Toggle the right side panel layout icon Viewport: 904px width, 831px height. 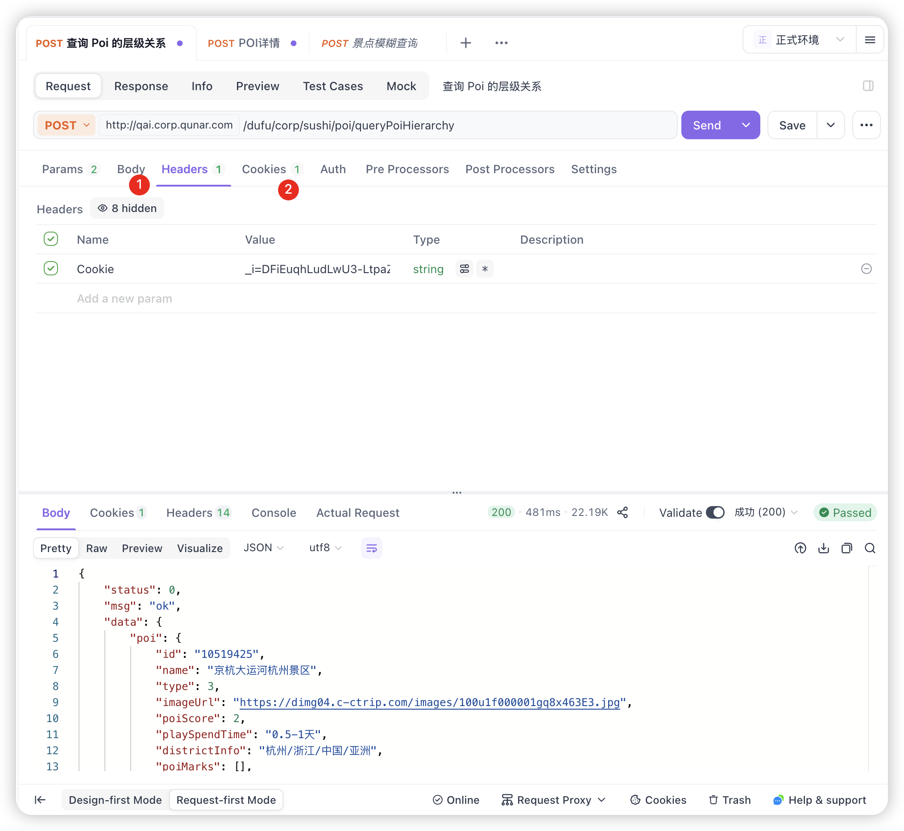click(868, 86)
